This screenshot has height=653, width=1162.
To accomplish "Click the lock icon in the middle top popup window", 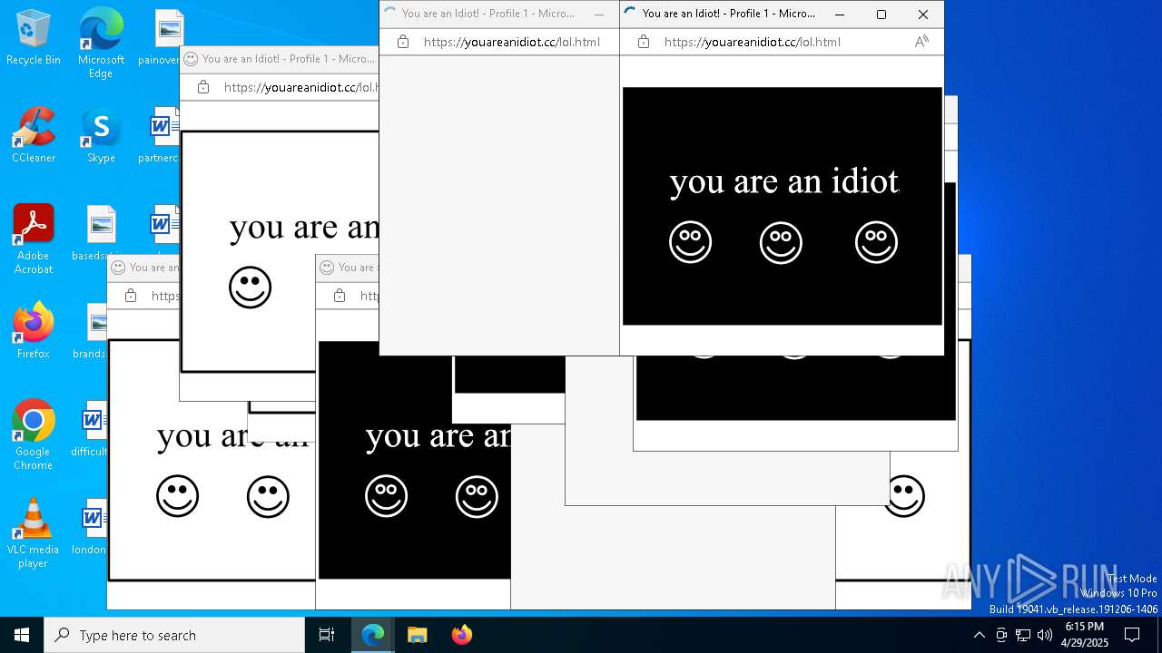I will click(x=403, y=42).
